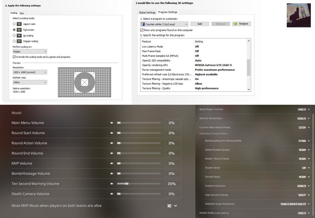Click the Add button to add a program

200,24
